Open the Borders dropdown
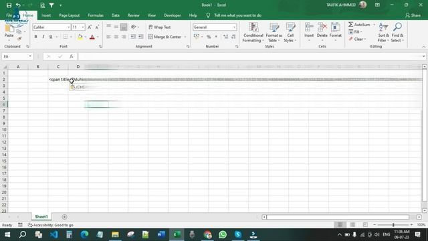Screen dimensions: 428x241 71,37
